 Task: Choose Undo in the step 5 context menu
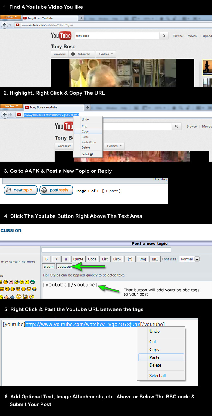(x=161, y=331)
